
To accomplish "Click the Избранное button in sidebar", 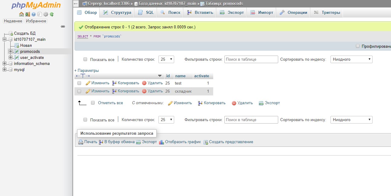I will pos(36,21).
